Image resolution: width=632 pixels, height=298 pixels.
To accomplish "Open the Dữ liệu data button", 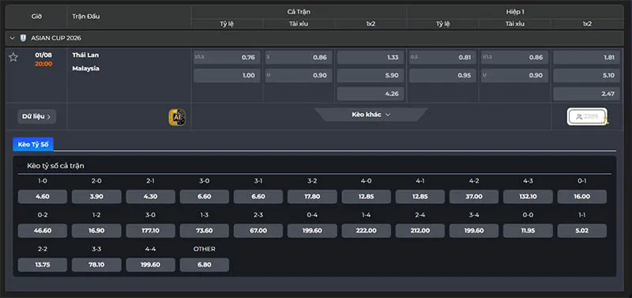I will click(36, 116).
